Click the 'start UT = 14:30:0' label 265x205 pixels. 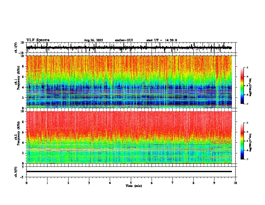click(162, 40)
